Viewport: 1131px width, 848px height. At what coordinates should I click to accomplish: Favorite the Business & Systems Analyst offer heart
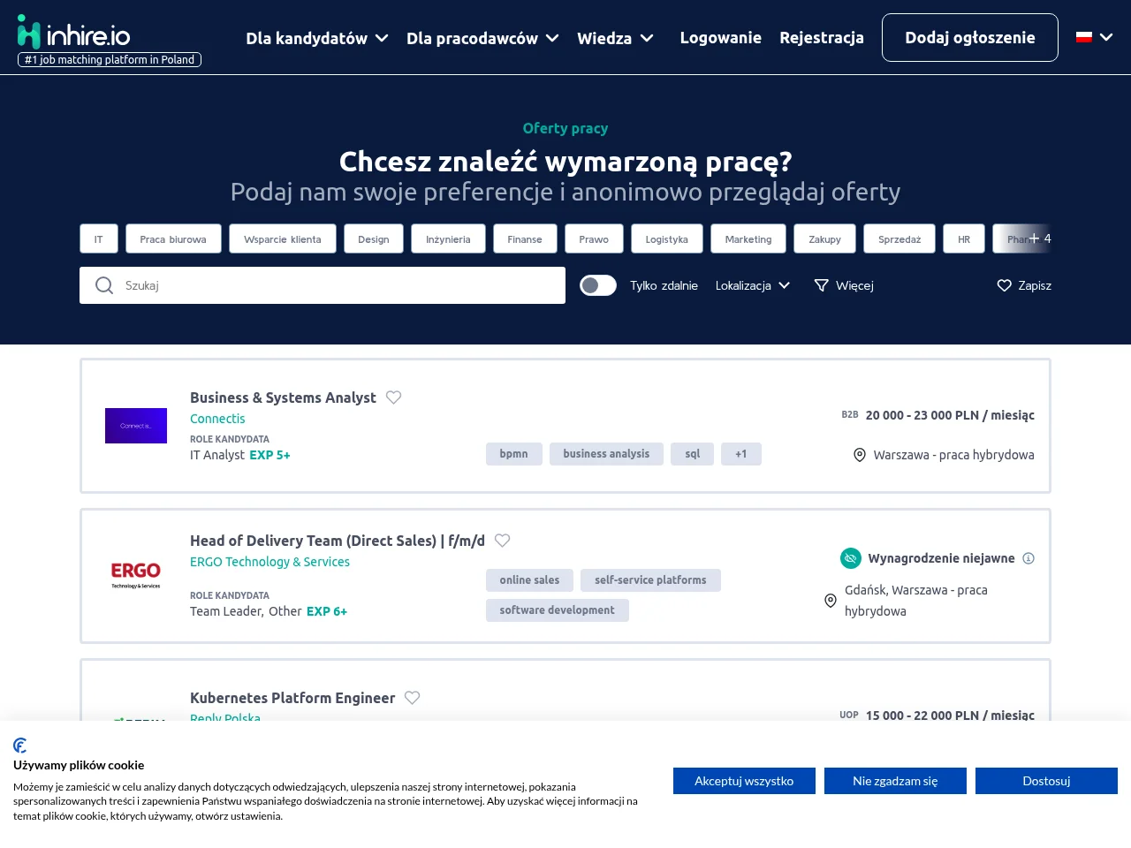point(394,397)
